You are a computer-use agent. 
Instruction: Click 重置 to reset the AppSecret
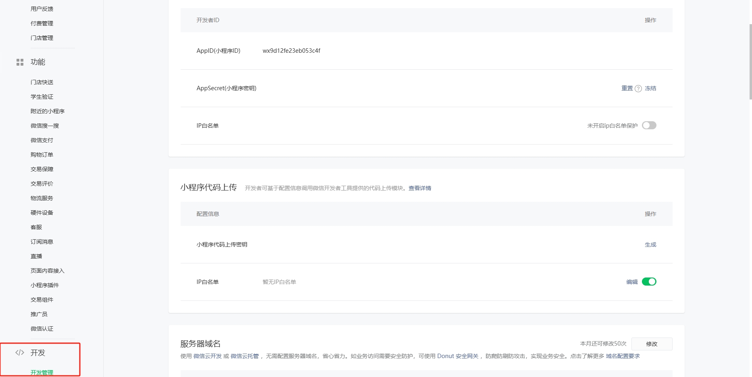[627, 88]
